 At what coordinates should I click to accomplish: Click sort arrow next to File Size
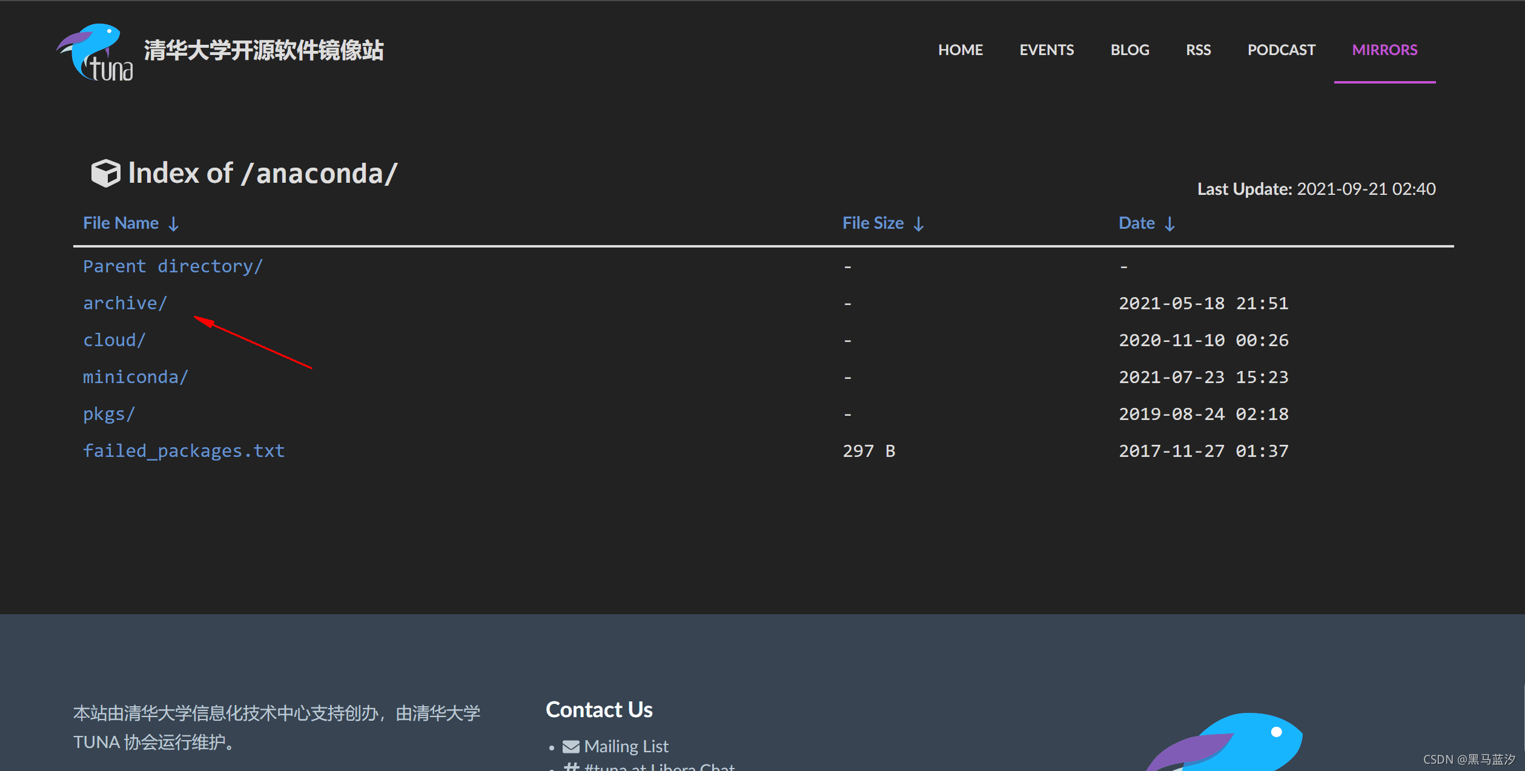919,224
